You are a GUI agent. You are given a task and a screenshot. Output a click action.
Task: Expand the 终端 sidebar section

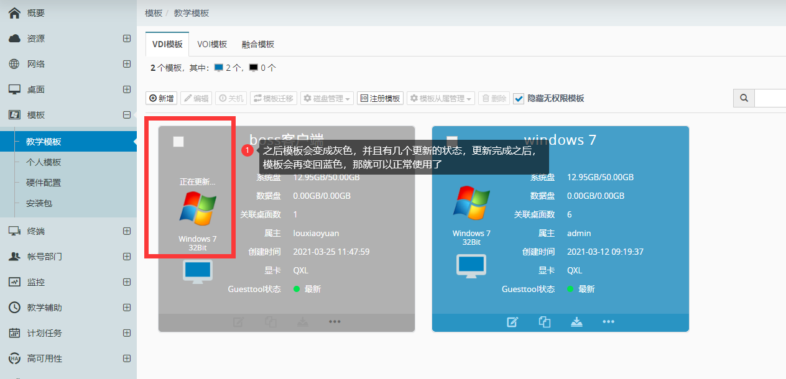click(127, 231)
